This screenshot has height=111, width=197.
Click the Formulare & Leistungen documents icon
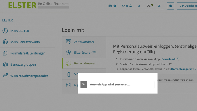coord(5,53)
